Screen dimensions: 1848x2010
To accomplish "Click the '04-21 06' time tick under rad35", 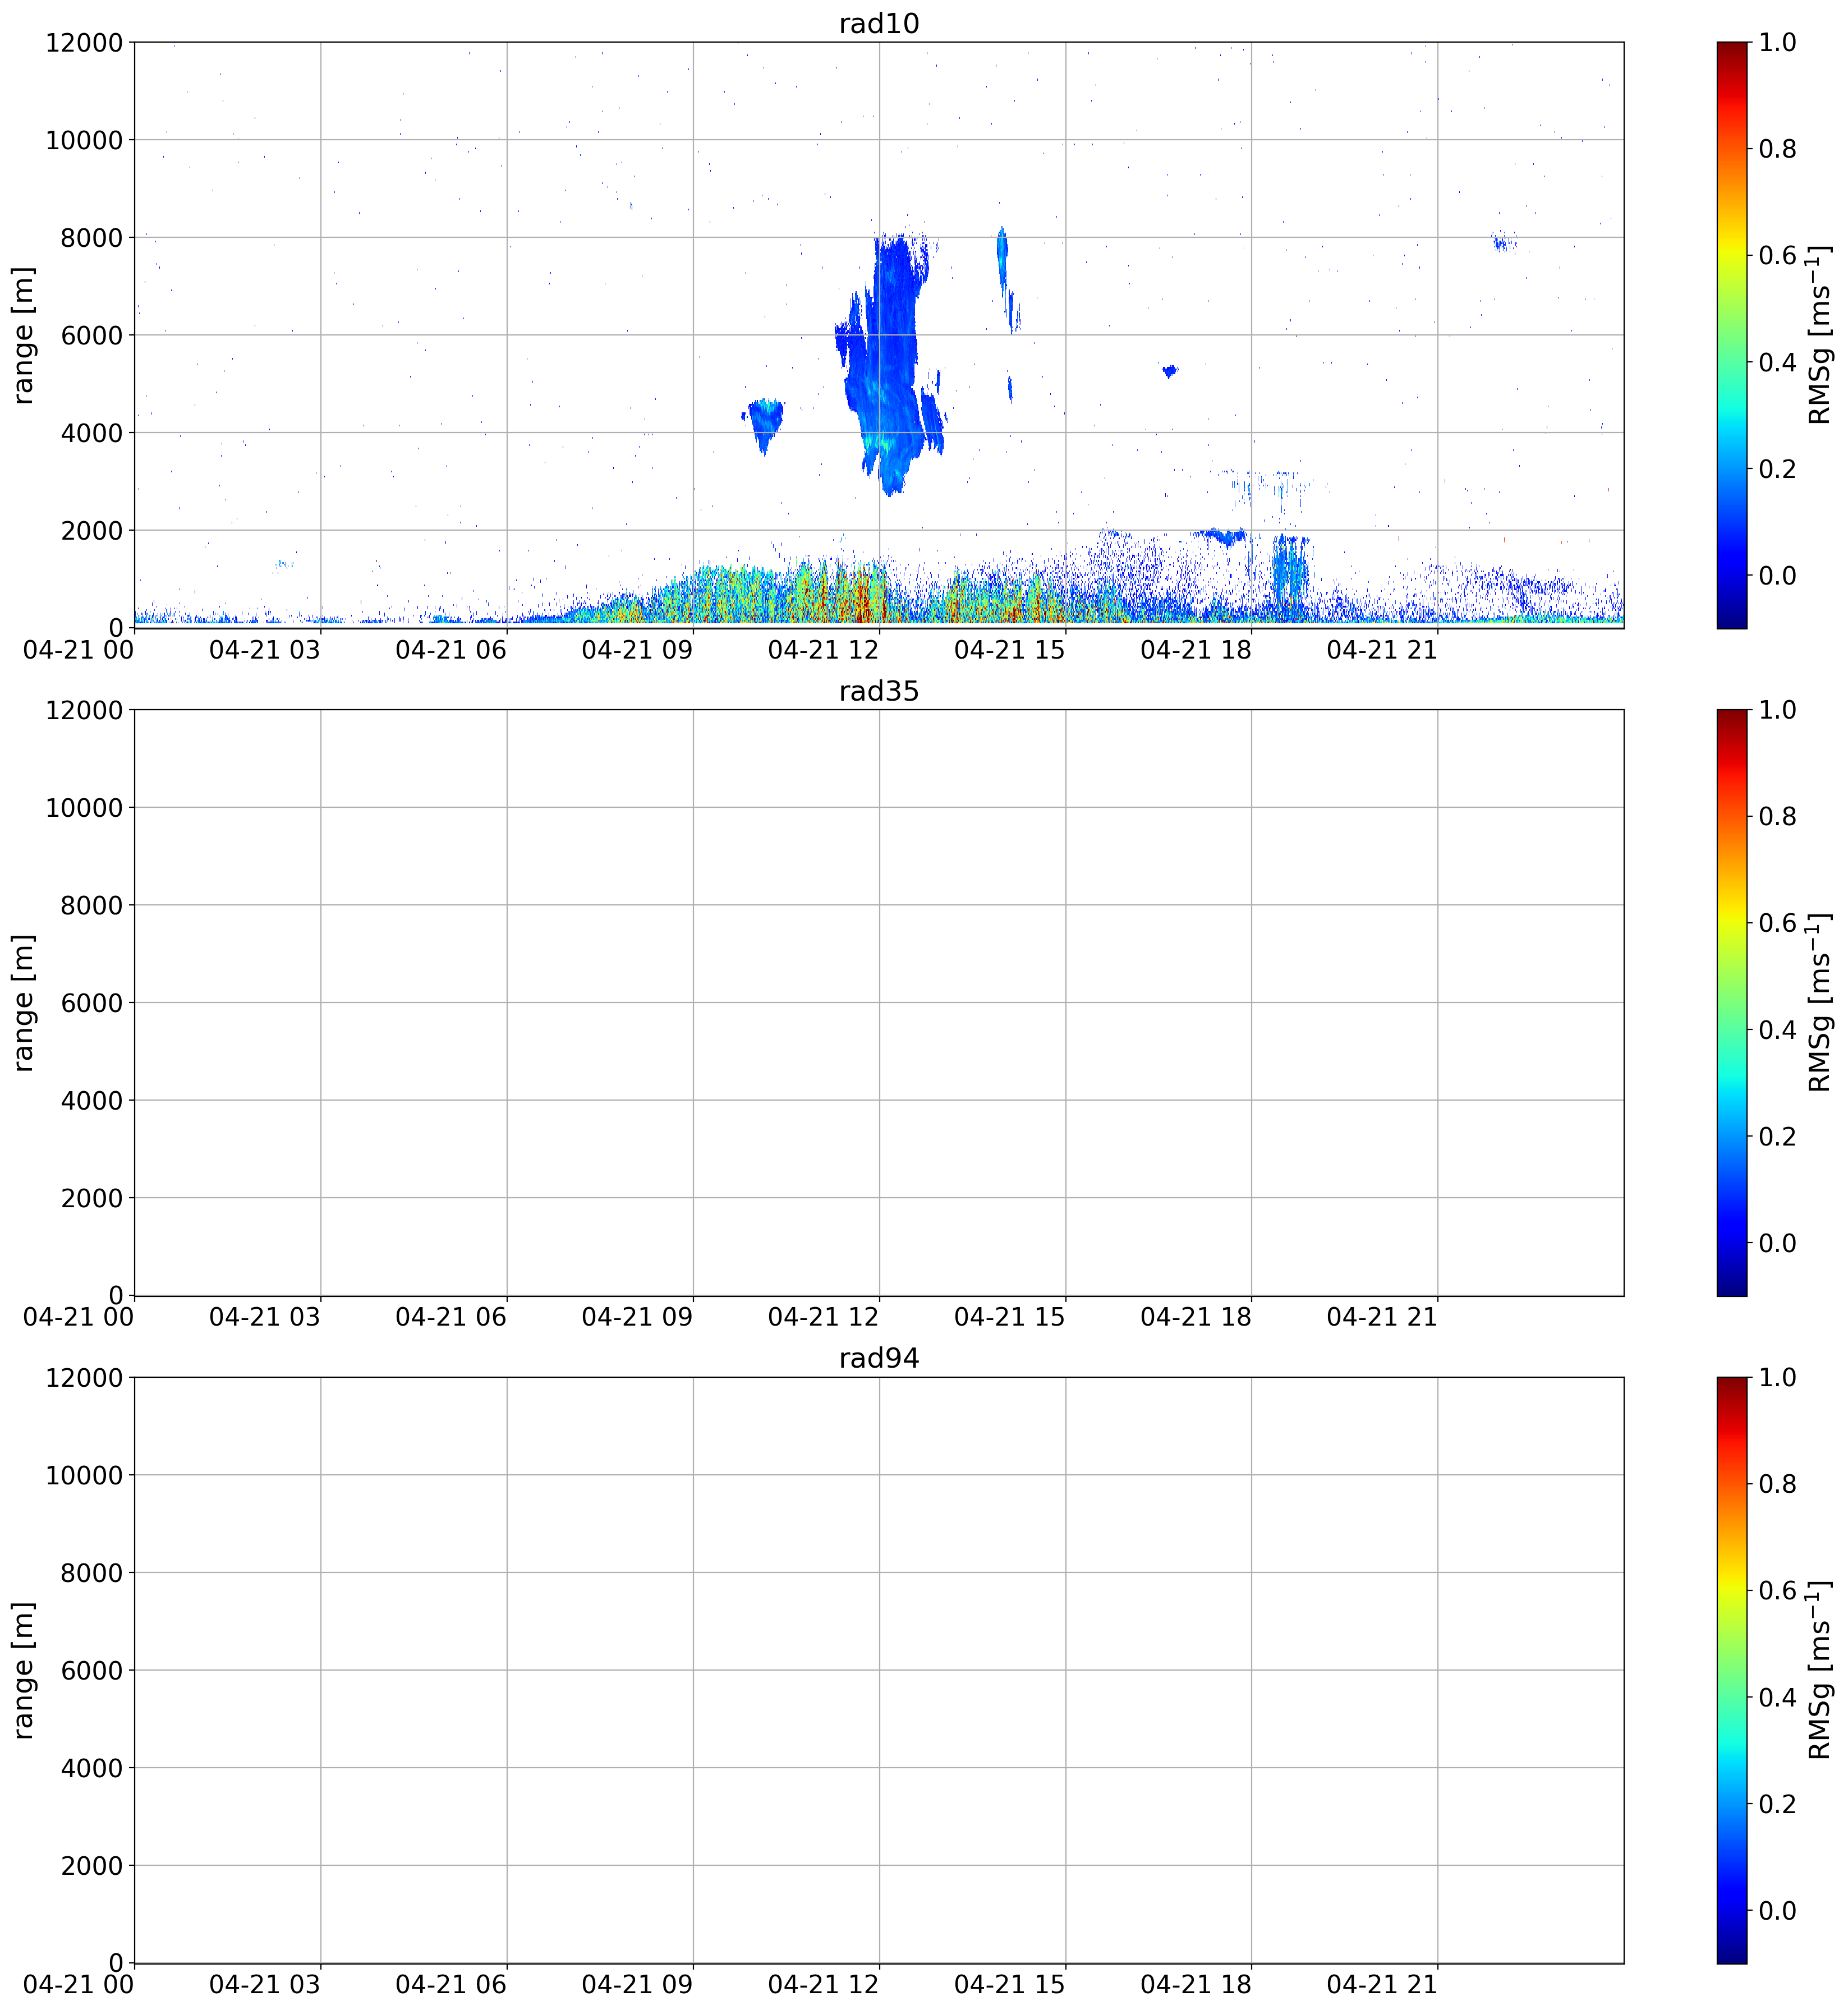I will point(451,1318).
